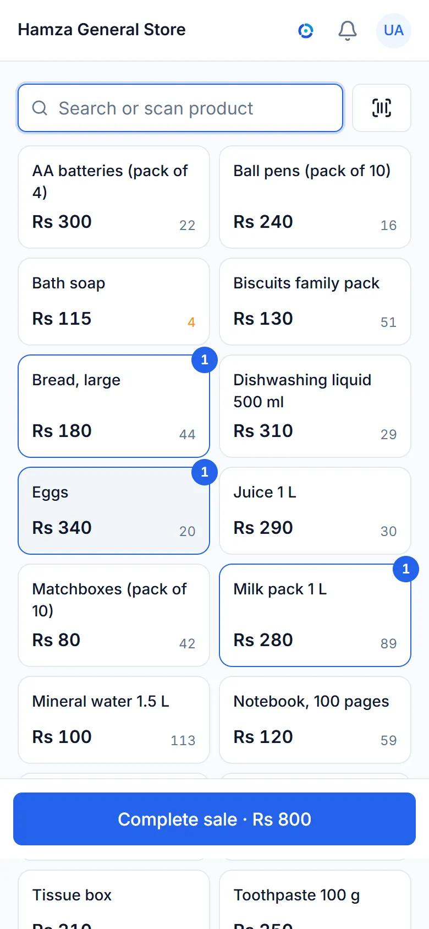Image resolution: width=429 pixels, height=929 pixels.
Task: Select the Bath soap product card
Action: point(114,302)
